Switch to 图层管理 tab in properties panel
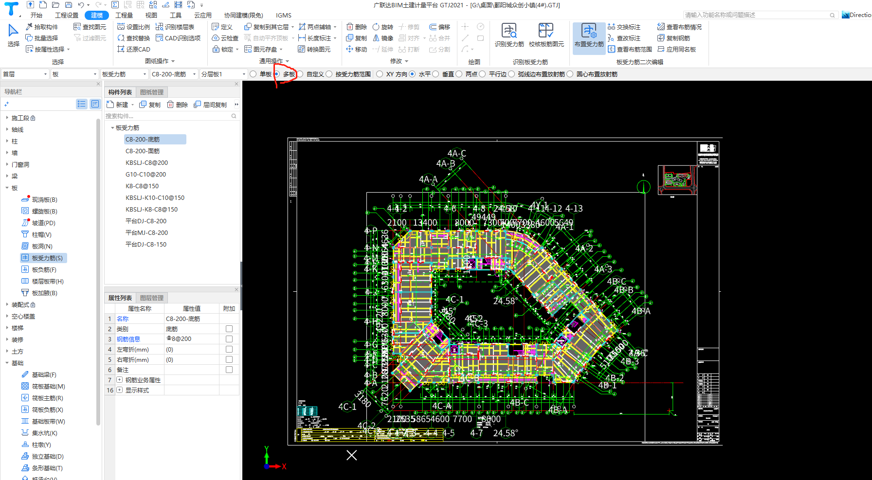This screenshot has width=872, height=480. [152, 298]
